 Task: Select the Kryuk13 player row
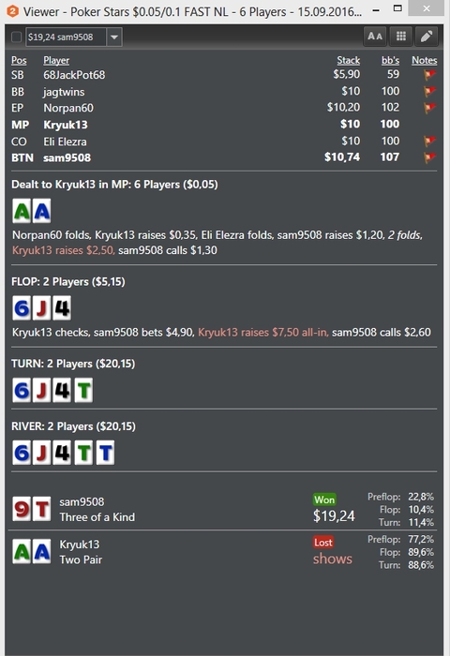tap(224, 125)
